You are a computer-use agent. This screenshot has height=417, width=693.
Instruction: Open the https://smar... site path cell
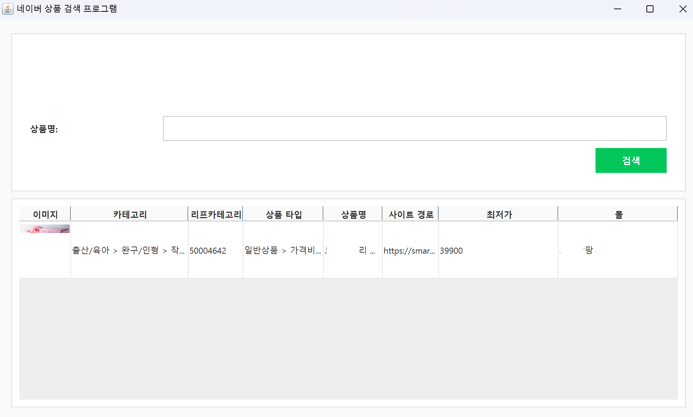(410, 250)
